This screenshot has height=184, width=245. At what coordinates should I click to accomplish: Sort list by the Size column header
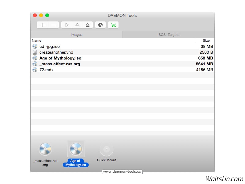pos(205,40)
